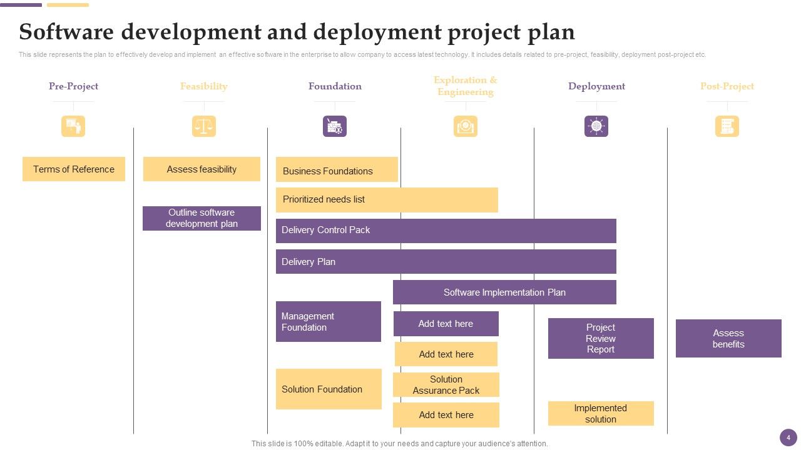This screenshot has width=801, height=450.
Task: Select the purple Foundation document icon
Action: pyautogui.click(x=334, y=126)
